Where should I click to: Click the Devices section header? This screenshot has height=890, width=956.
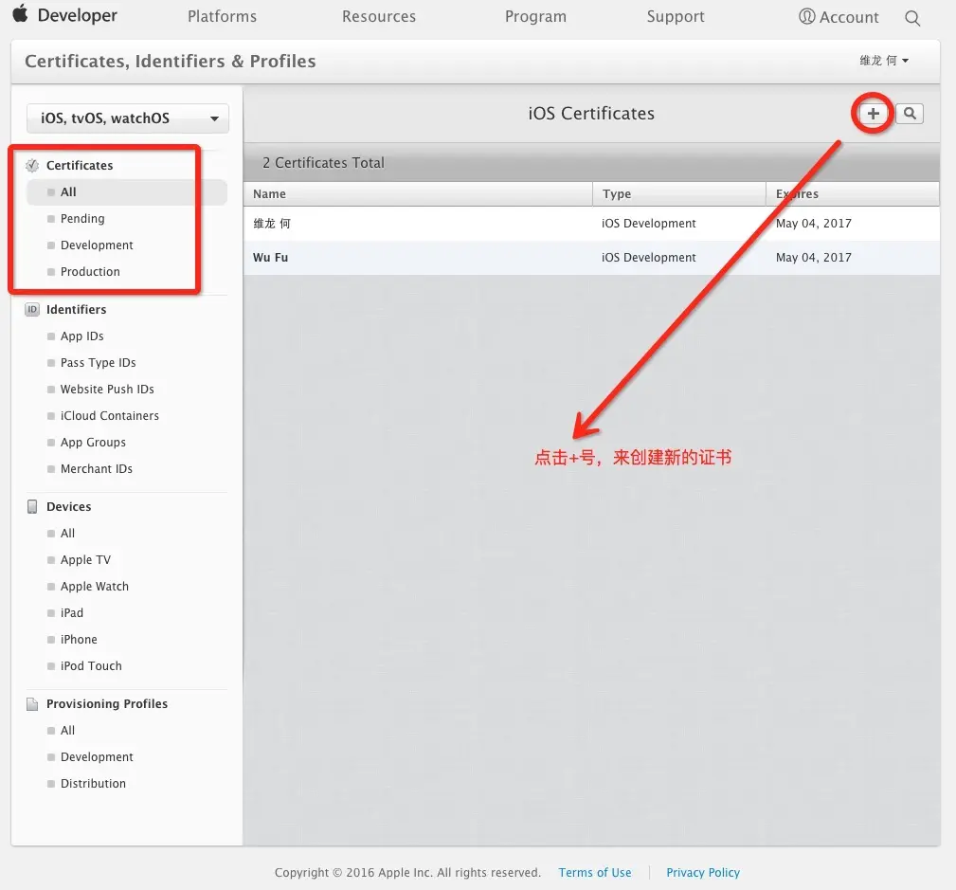click(x=69, y=506)
